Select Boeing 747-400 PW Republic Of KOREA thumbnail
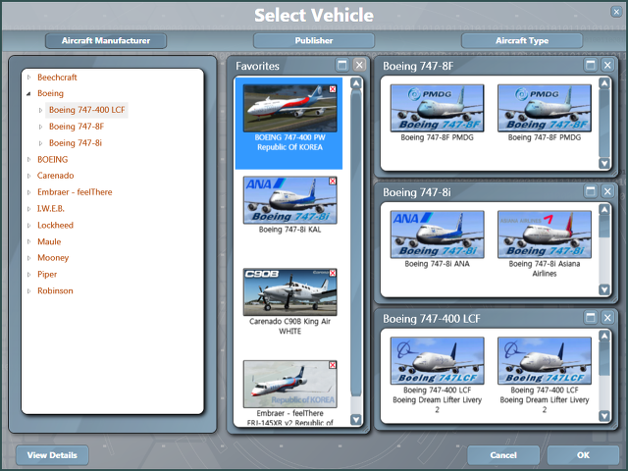 (x=290, y=108)
